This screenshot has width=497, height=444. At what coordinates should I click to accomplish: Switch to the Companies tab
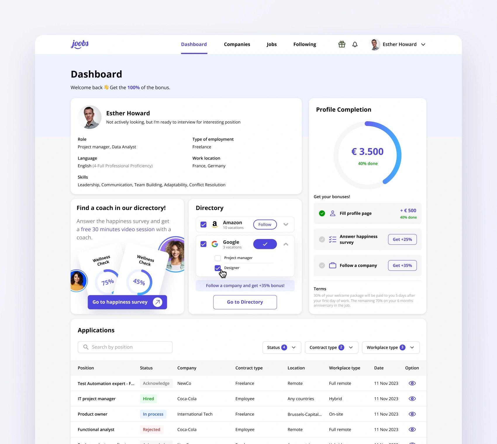(x=237, y=44)
